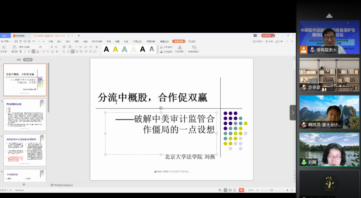The height and width of the screenshot is (198, 361).
Task: Start slideshow with orange play button
Action: pyautogui.click(x=241, y=190)
